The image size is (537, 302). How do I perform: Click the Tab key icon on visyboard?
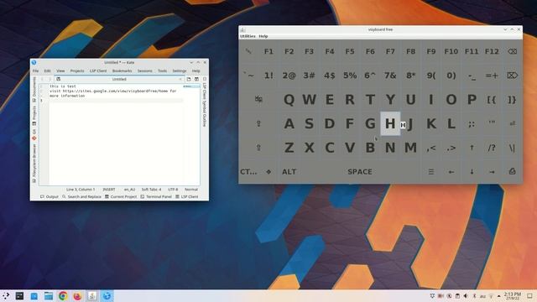(258, 99)
